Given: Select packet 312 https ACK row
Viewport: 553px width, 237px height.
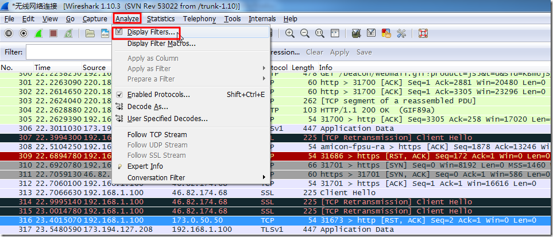Looking at the screenshot, I should click(276, 184).
